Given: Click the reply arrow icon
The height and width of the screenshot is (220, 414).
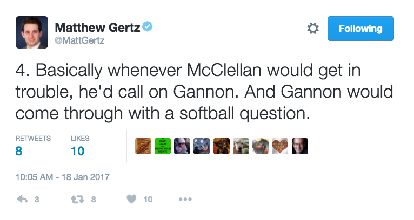Looking at the screenshot, I should click(x=22, y=199).
